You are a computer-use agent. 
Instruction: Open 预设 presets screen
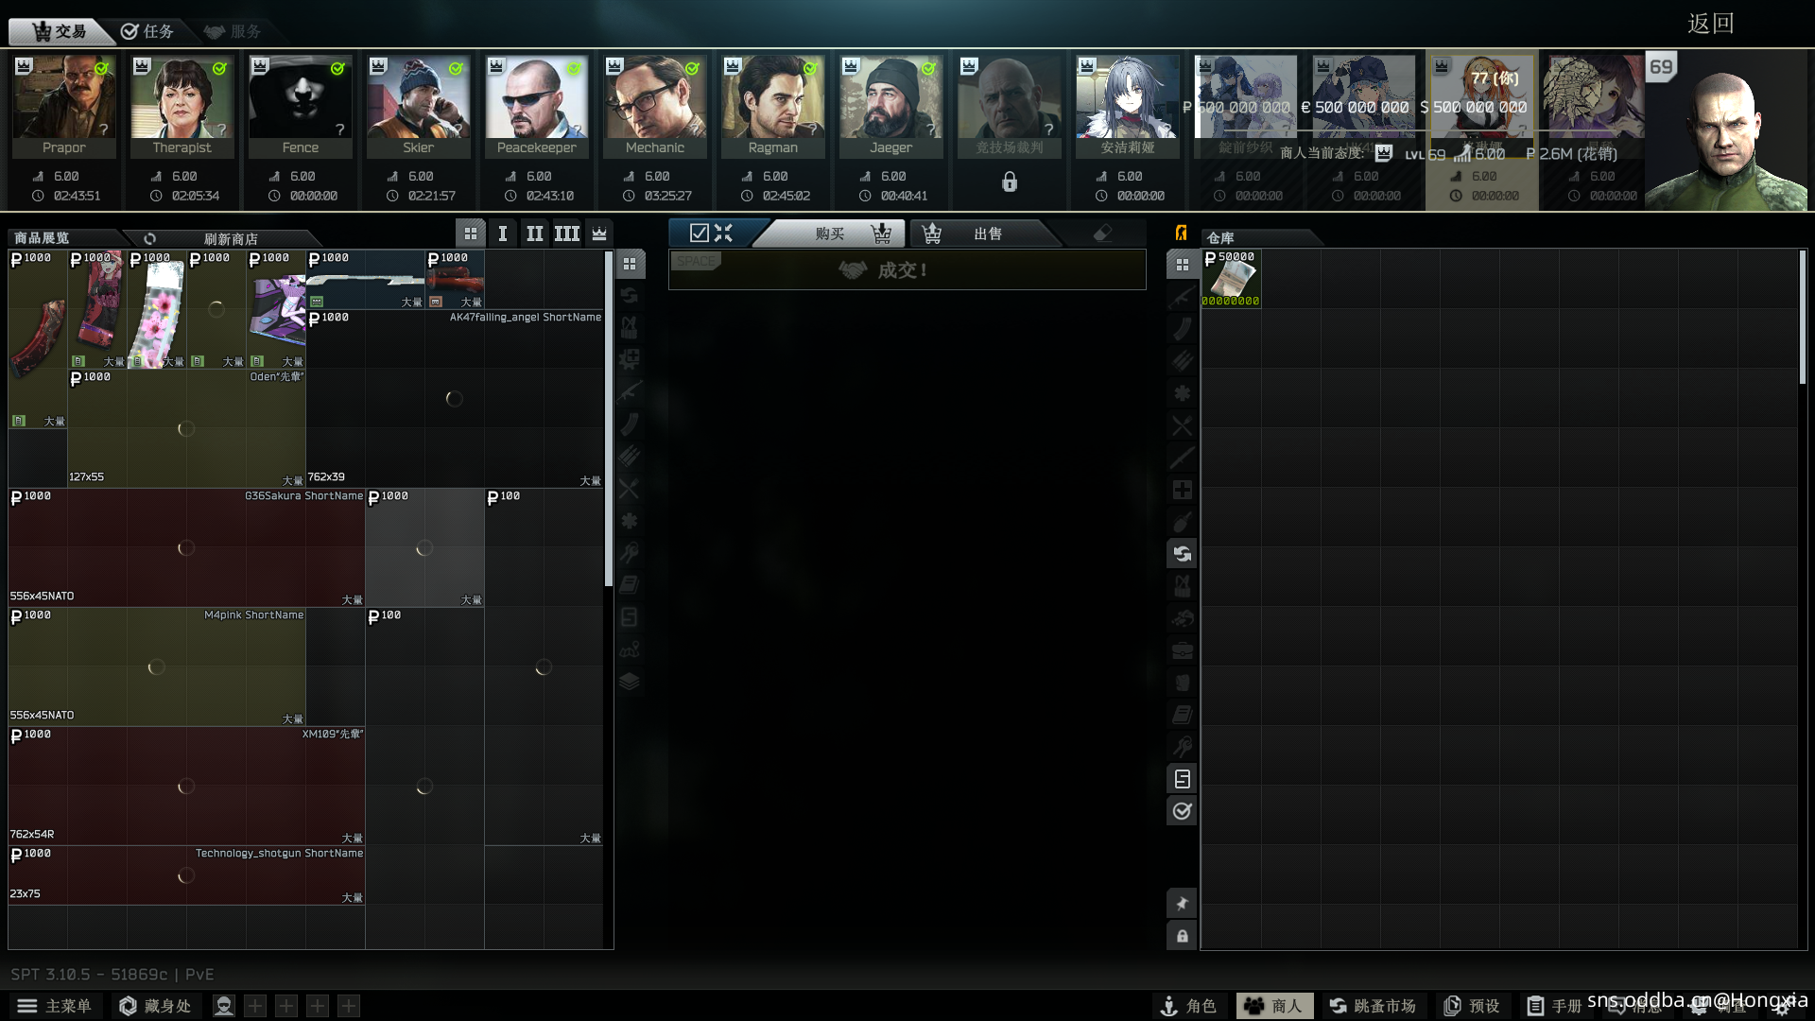tap(1472, 1006)
